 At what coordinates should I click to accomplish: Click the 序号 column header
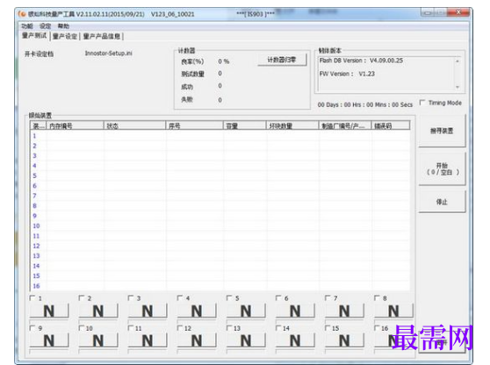pos(194,125)
